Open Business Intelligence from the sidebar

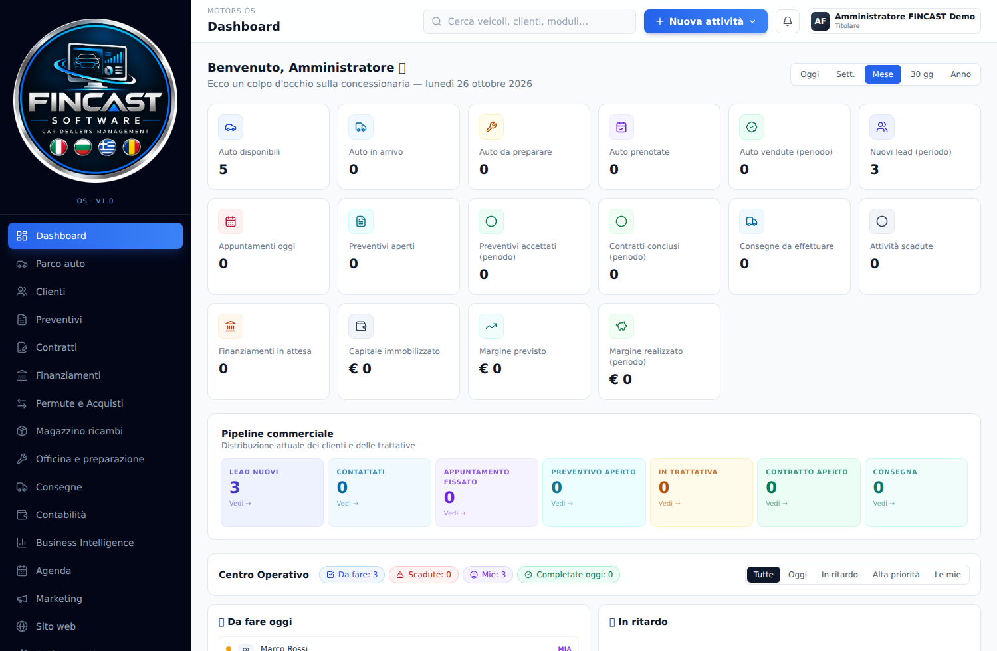[95, 543]
